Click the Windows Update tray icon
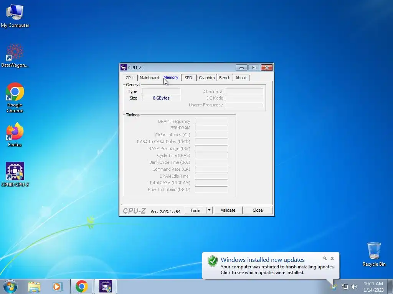393x294 pixels. [334, 287]
